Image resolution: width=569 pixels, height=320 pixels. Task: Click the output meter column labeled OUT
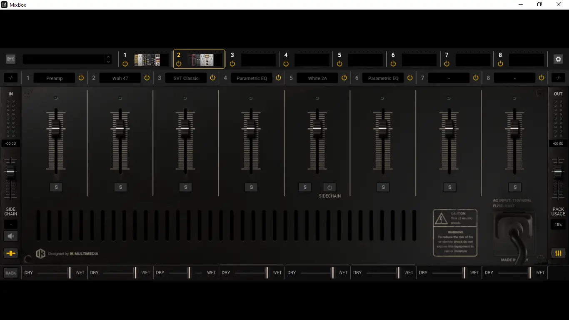coord(558,117)
